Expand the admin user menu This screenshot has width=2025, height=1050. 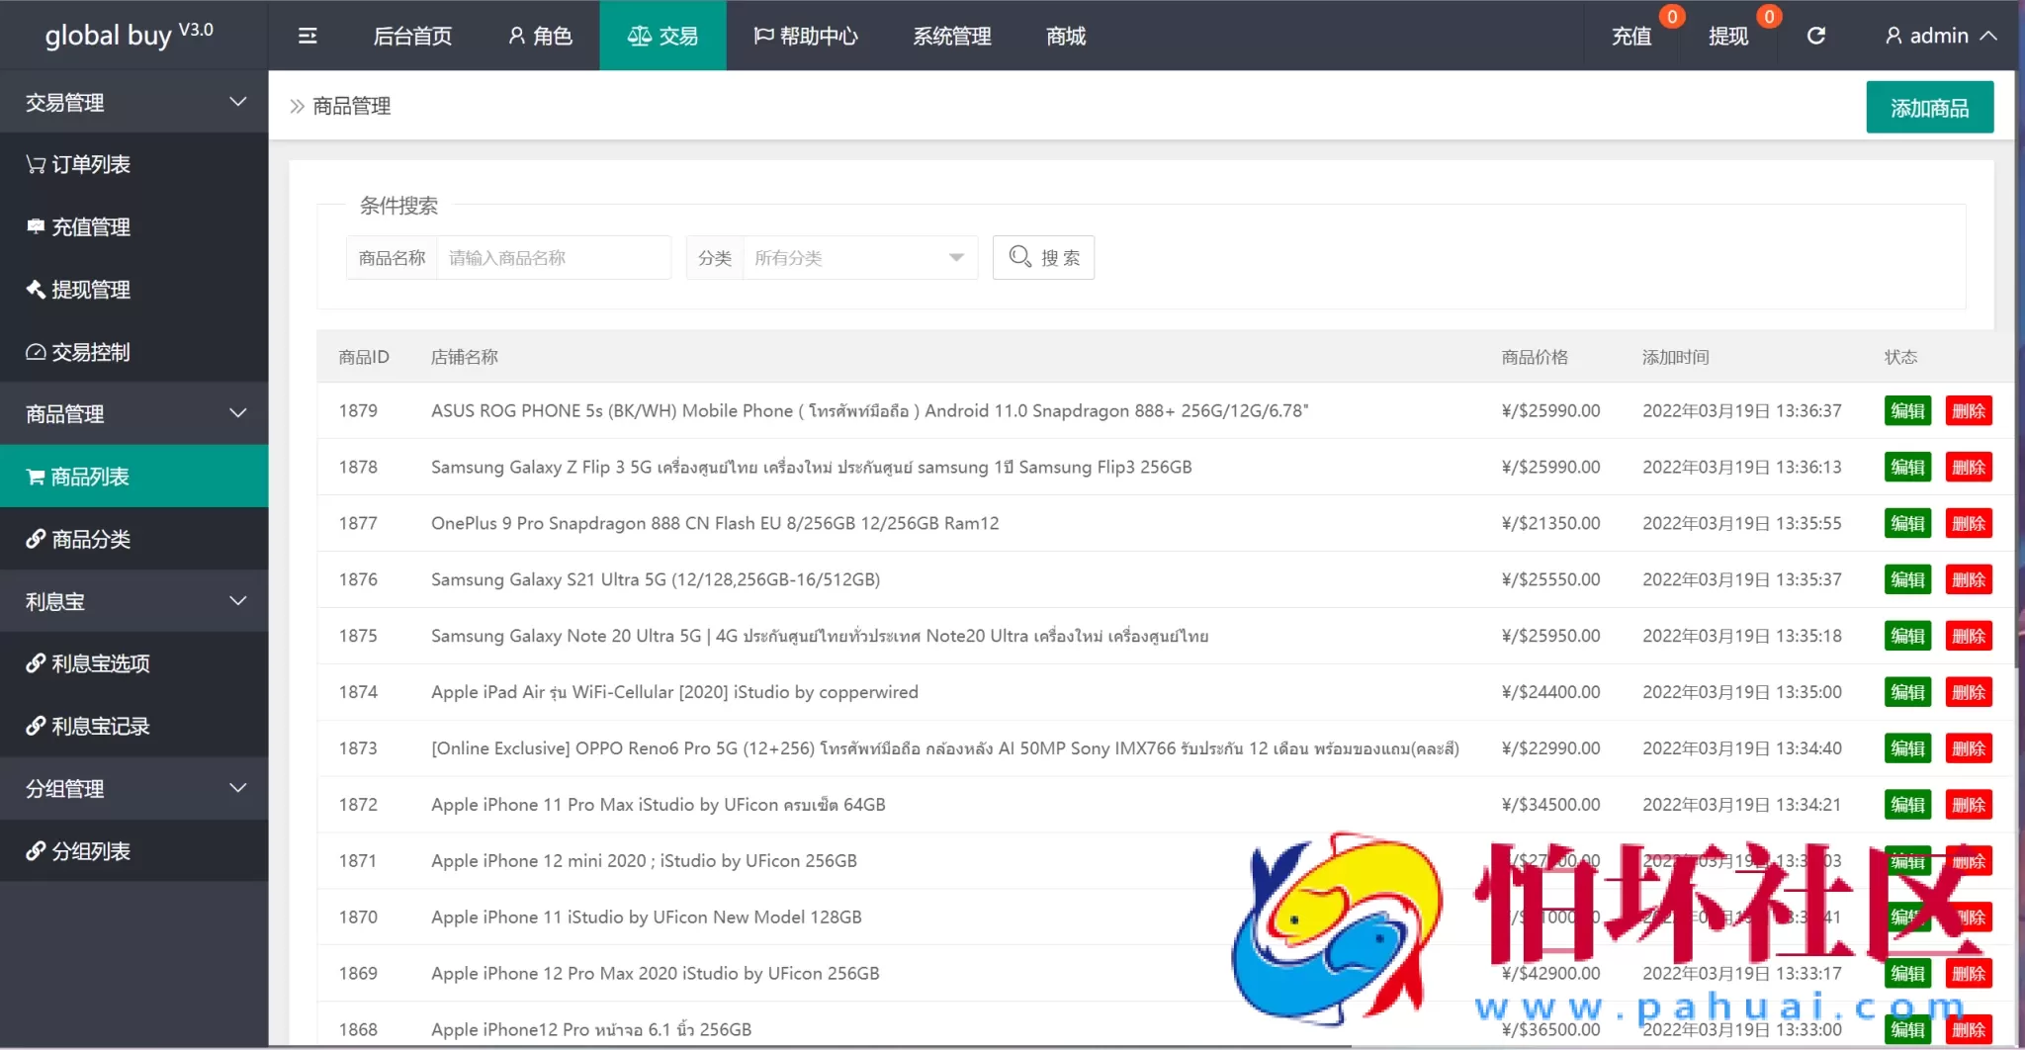click(1940, 37)
